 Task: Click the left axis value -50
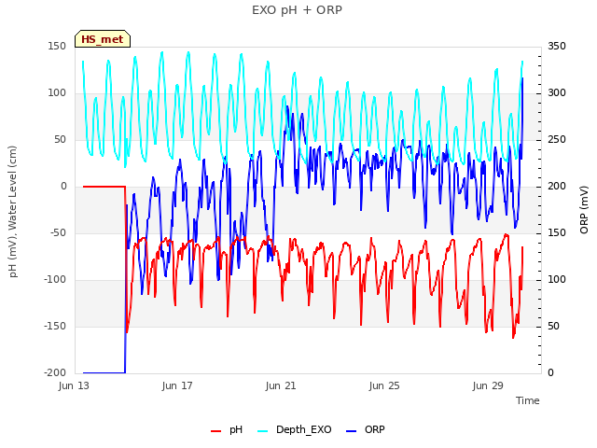pyautogui.click(x=58, y=232)
